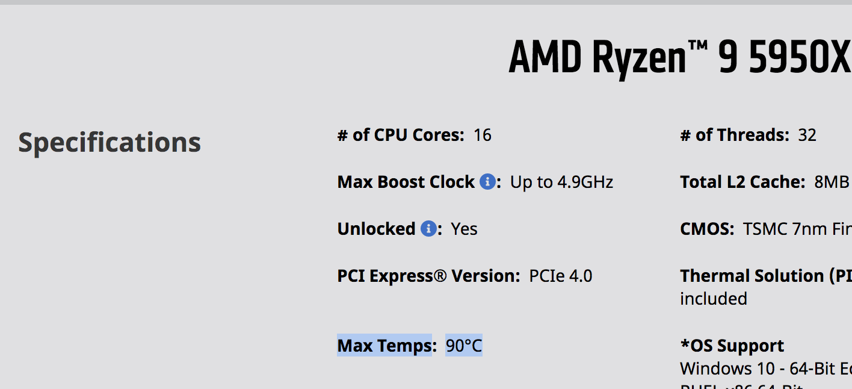The height and width of the screenshot is (389, 852).
Task: Open the Unlocked info tooltip icon
Action: click(x=428, y=228)
